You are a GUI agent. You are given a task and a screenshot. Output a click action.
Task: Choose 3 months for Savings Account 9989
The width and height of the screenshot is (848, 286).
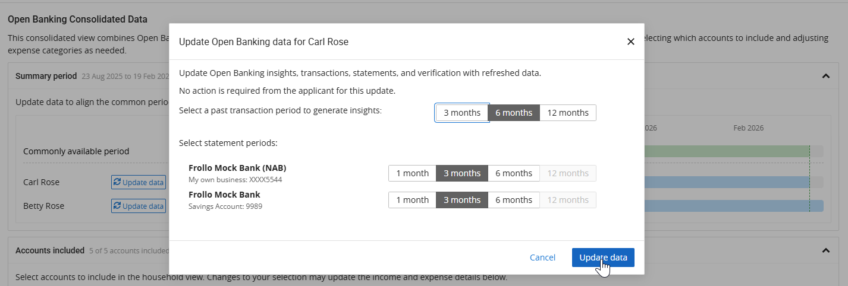point(462,200)
